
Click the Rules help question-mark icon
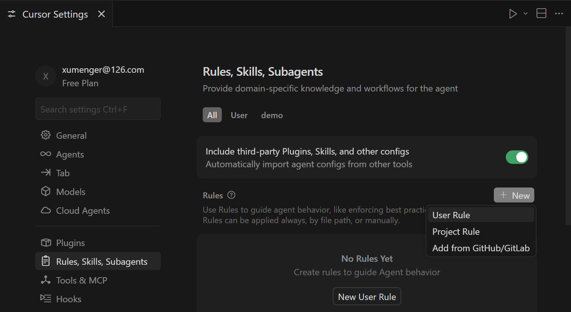(x=232, y=195)
